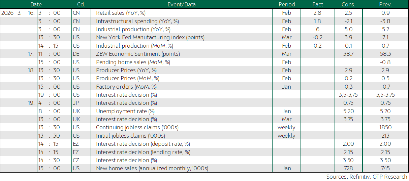409x181 pixels.
Task: Click the Fact column header
Action: (317, 5)
